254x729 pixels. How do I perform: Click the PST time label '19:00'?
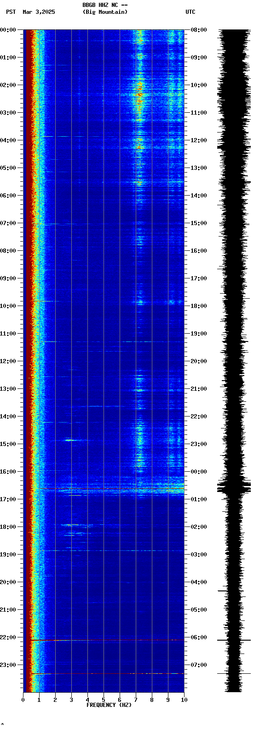click(x=8, y=555)
